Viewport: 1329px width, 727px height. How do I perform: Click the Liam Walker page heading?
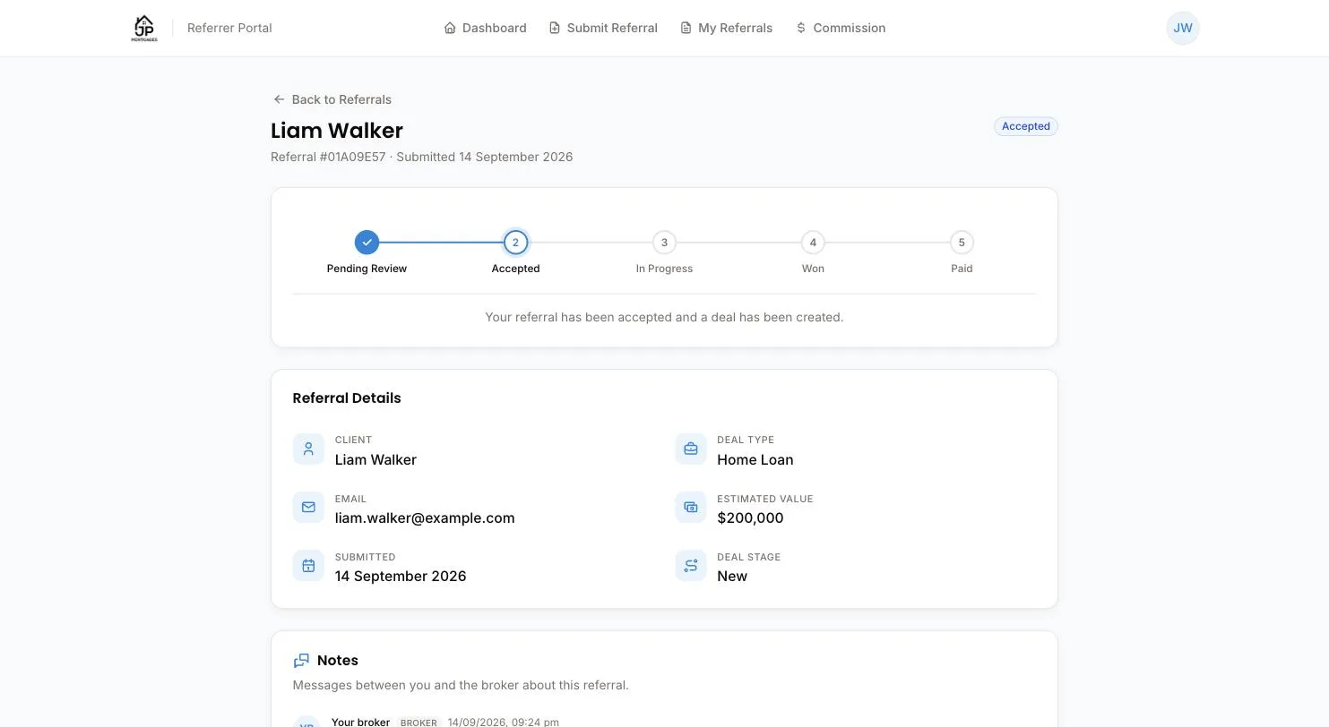(337, 131)
